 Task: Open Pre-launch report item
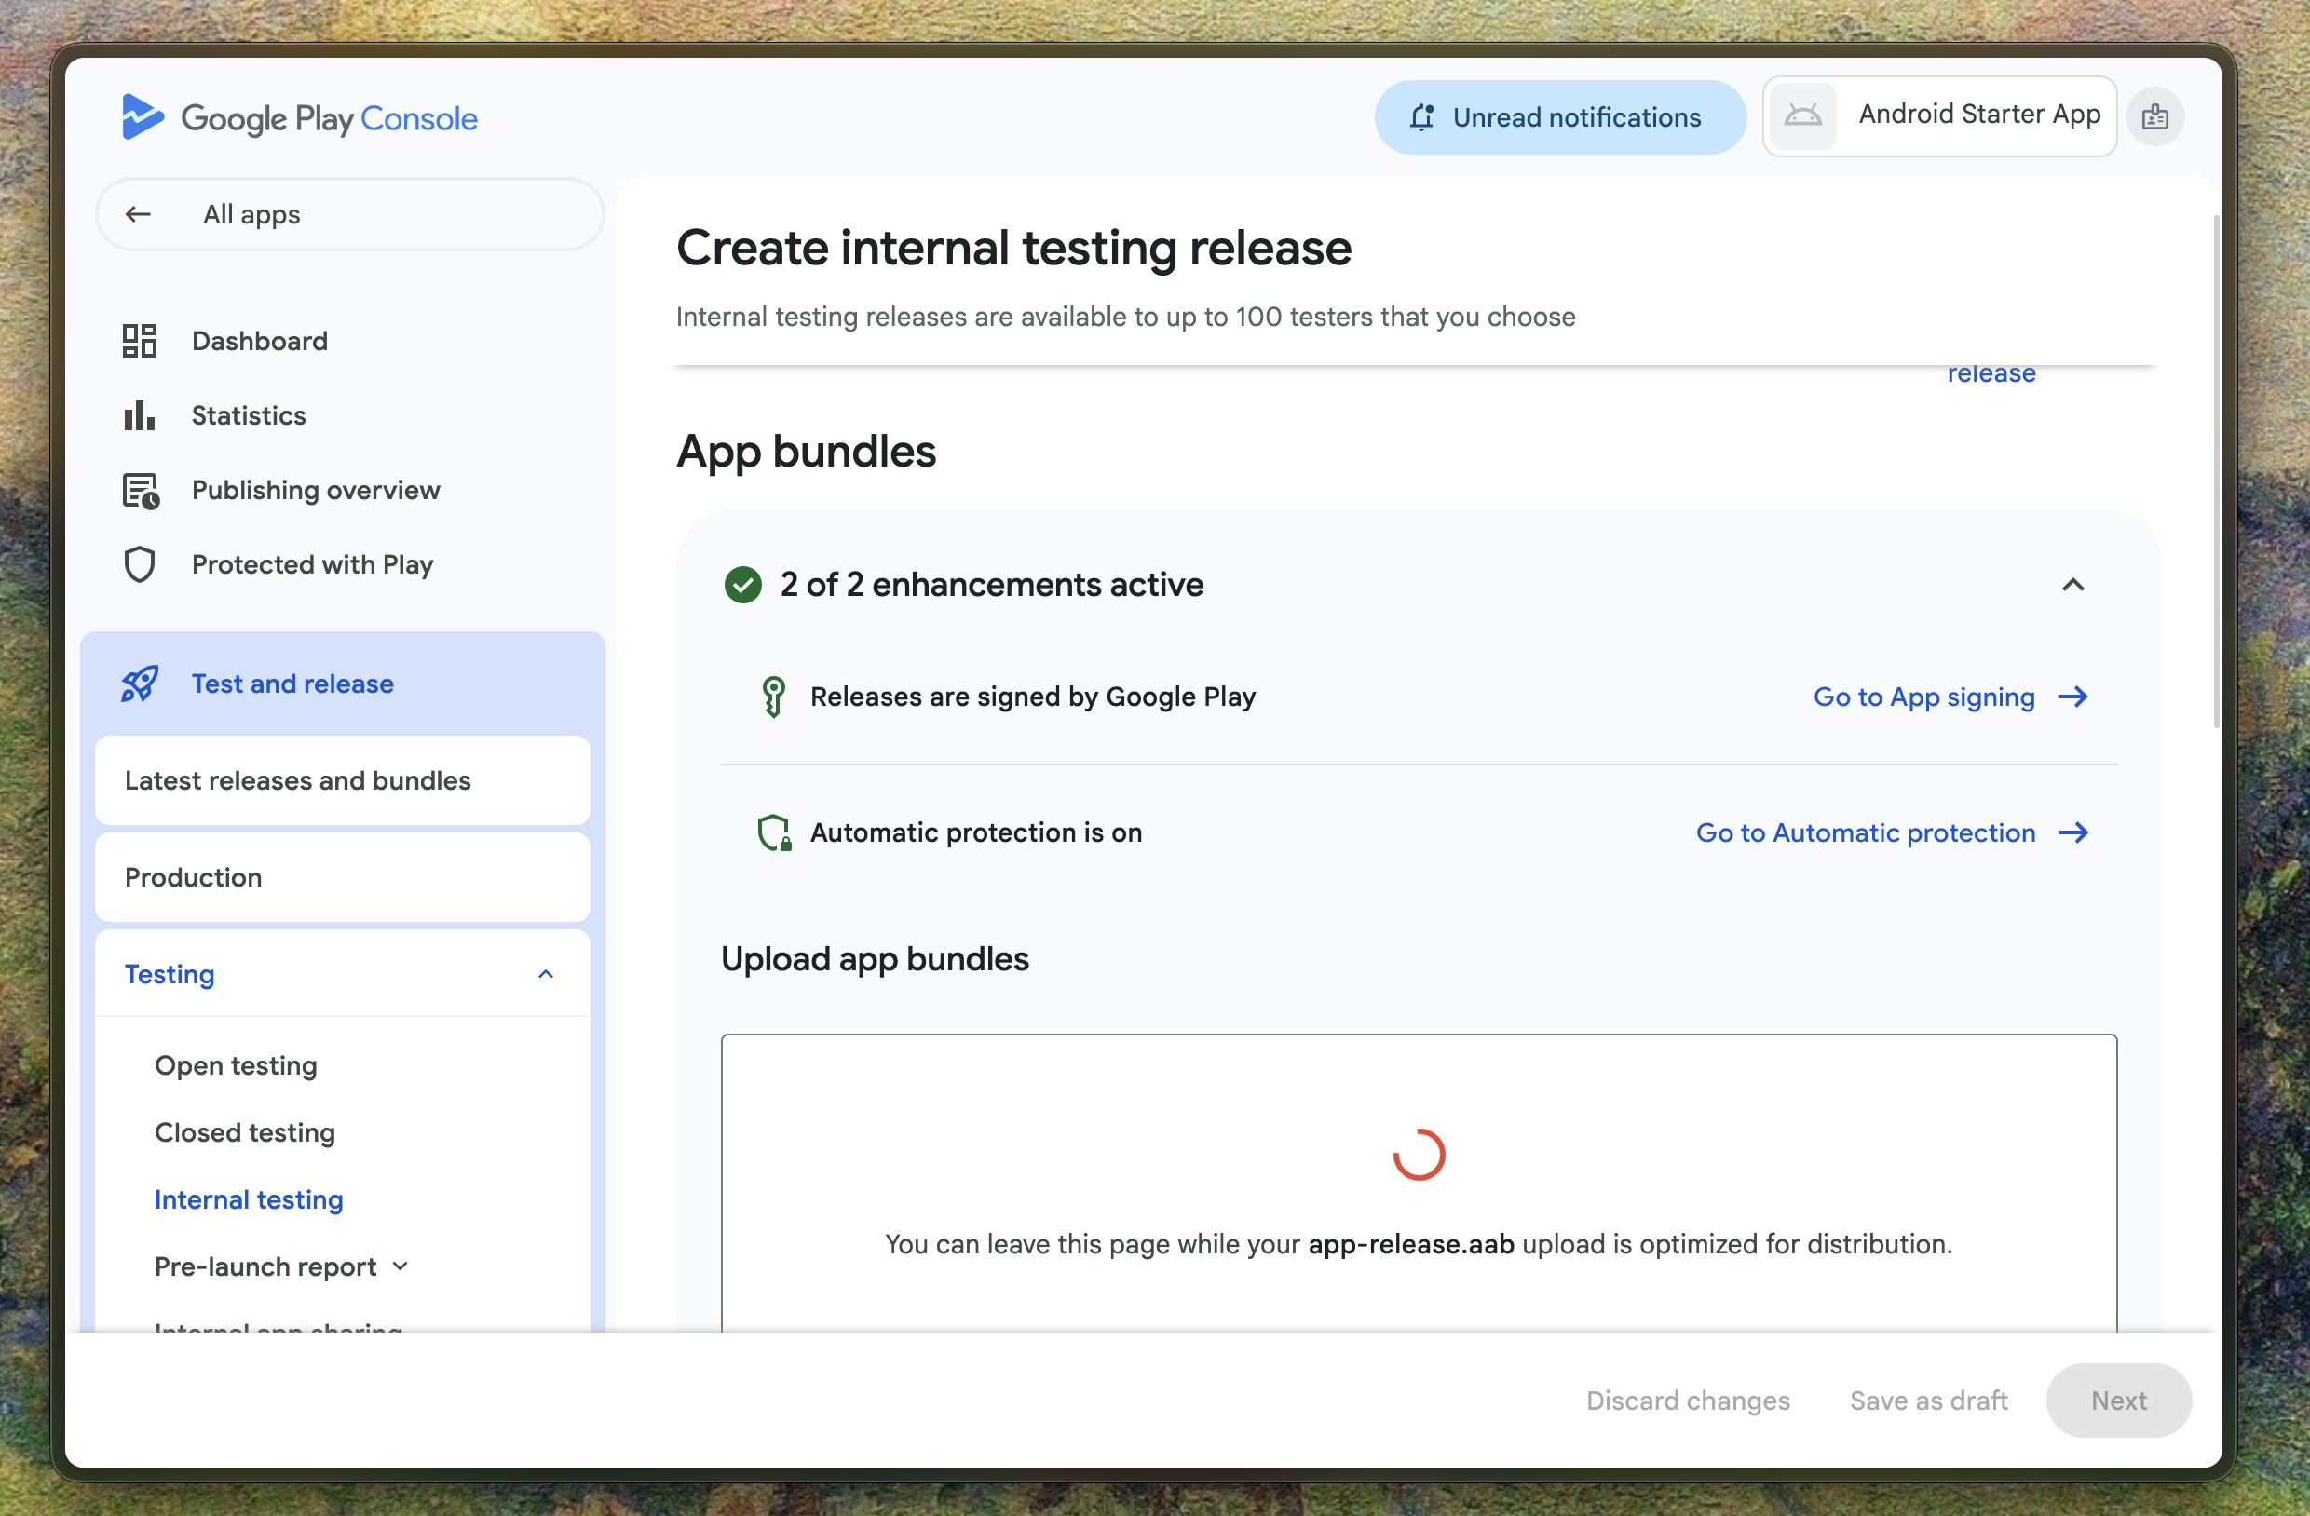coord(265,1266)
